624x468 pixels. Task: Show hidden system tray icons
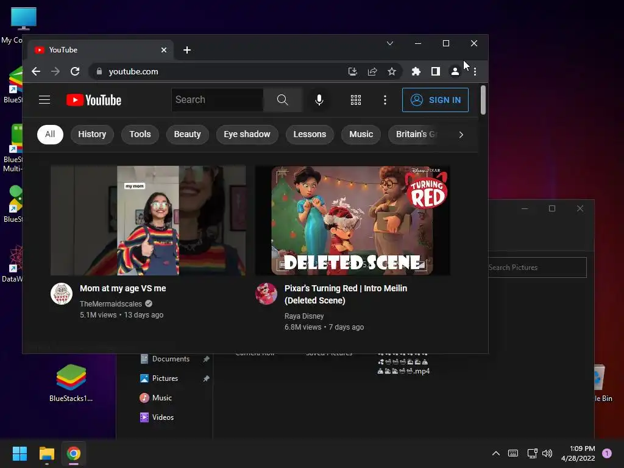(x=496, y=453)
